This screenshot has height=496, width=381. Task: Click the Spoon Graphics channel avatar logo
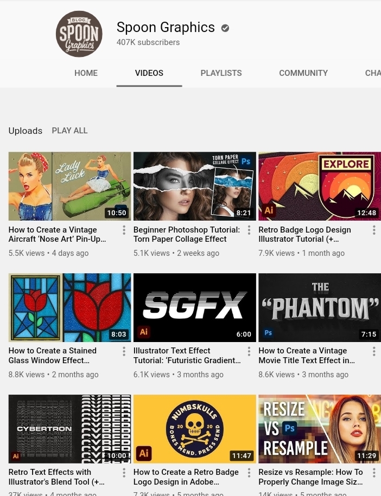(79, 34)
